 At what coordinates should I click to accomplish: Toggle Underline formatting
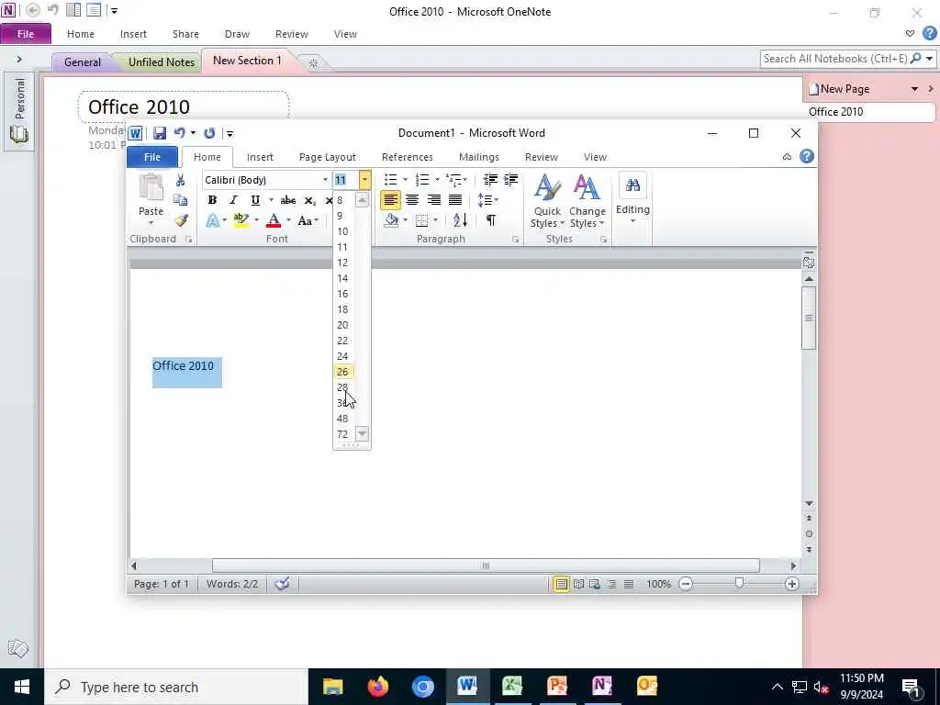coord(255,200)
